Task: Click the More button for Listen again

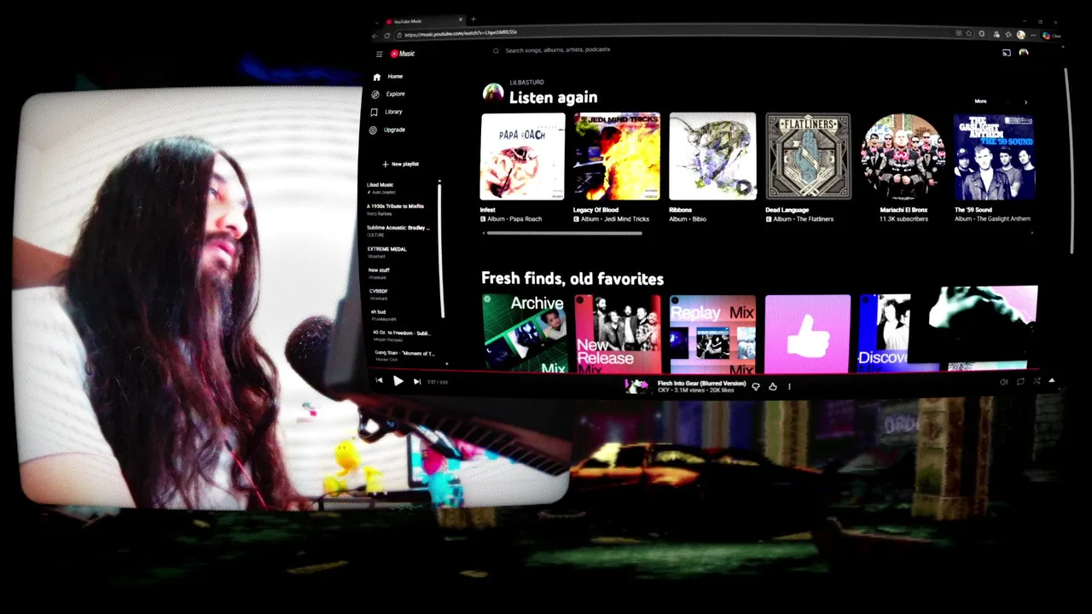Action: (x=980, y=101)
